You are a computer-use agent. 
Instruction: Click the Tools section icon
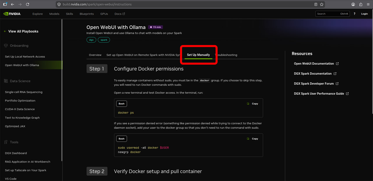tap(6, 142)
